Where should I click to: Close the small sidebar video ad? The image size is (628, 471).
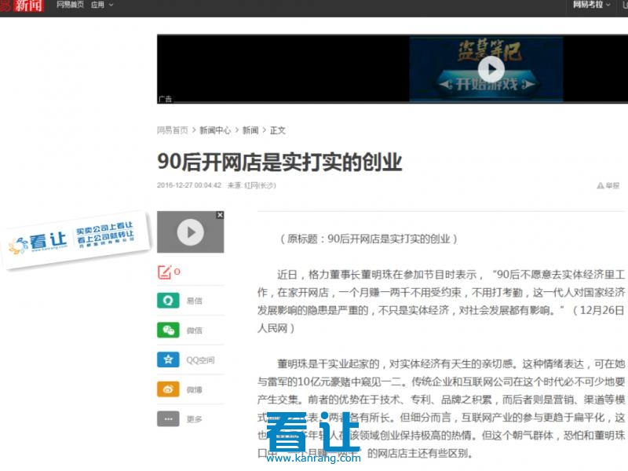click(220, 215)
